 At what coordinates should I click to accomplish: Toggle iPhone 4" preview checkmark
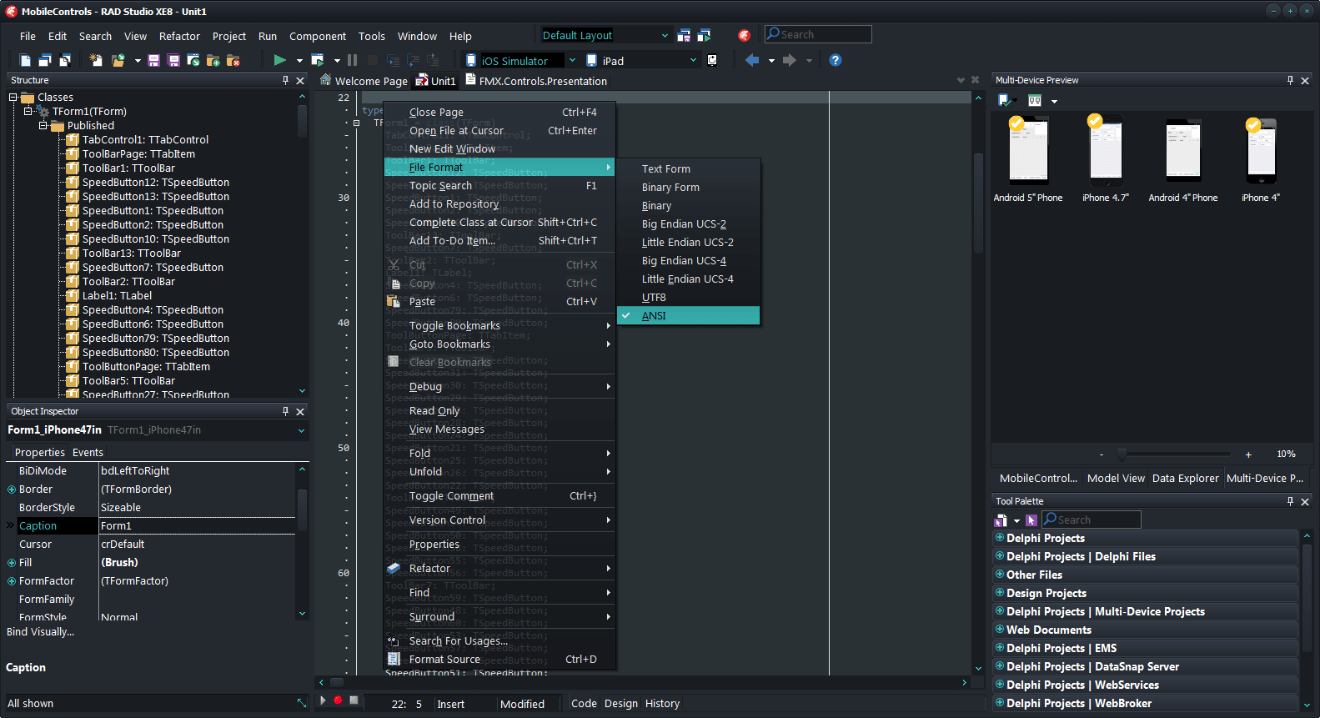click(1252, 125)
